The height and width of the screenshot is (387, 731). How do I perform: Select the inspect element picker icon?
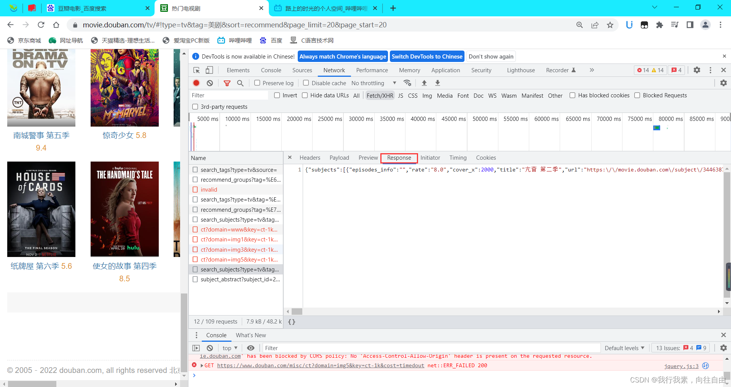point(196,70)
